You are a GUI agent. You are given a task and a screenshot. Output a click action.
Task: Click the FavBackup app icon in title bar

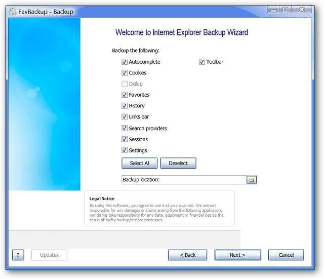[12, 12]
